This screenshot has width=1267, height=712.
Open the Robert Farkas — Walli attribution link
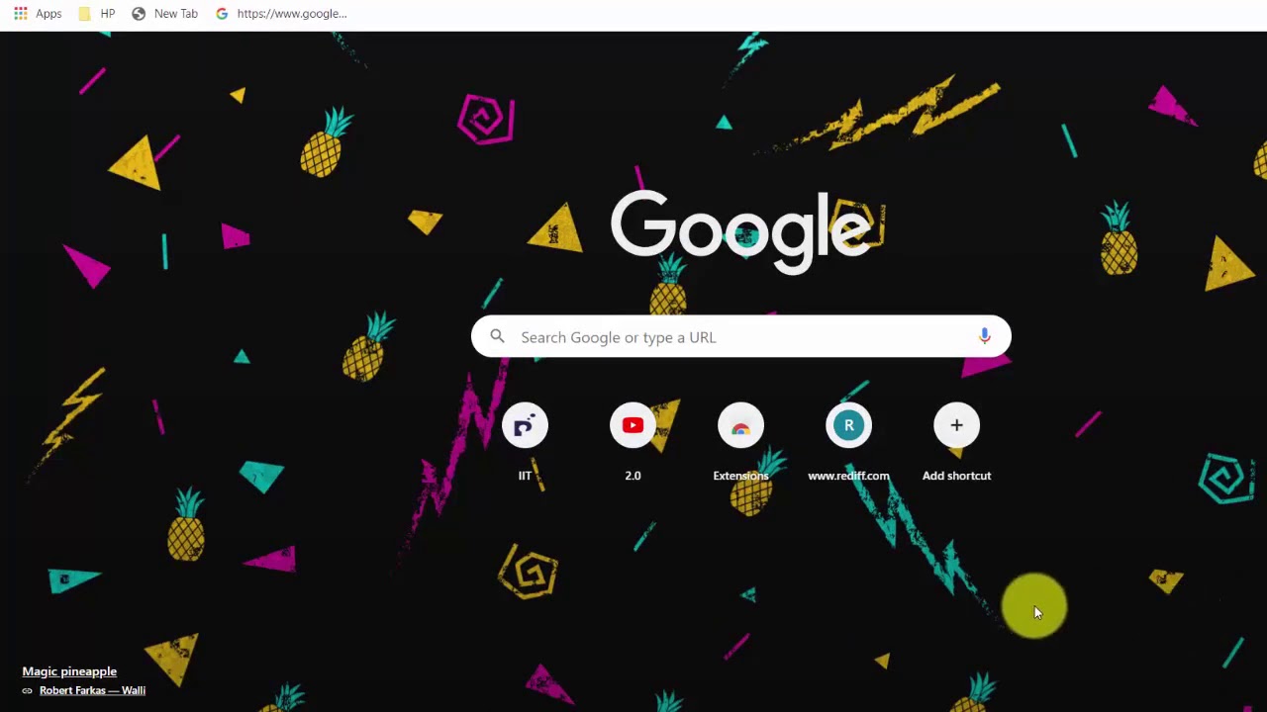(x=92, y=690)
